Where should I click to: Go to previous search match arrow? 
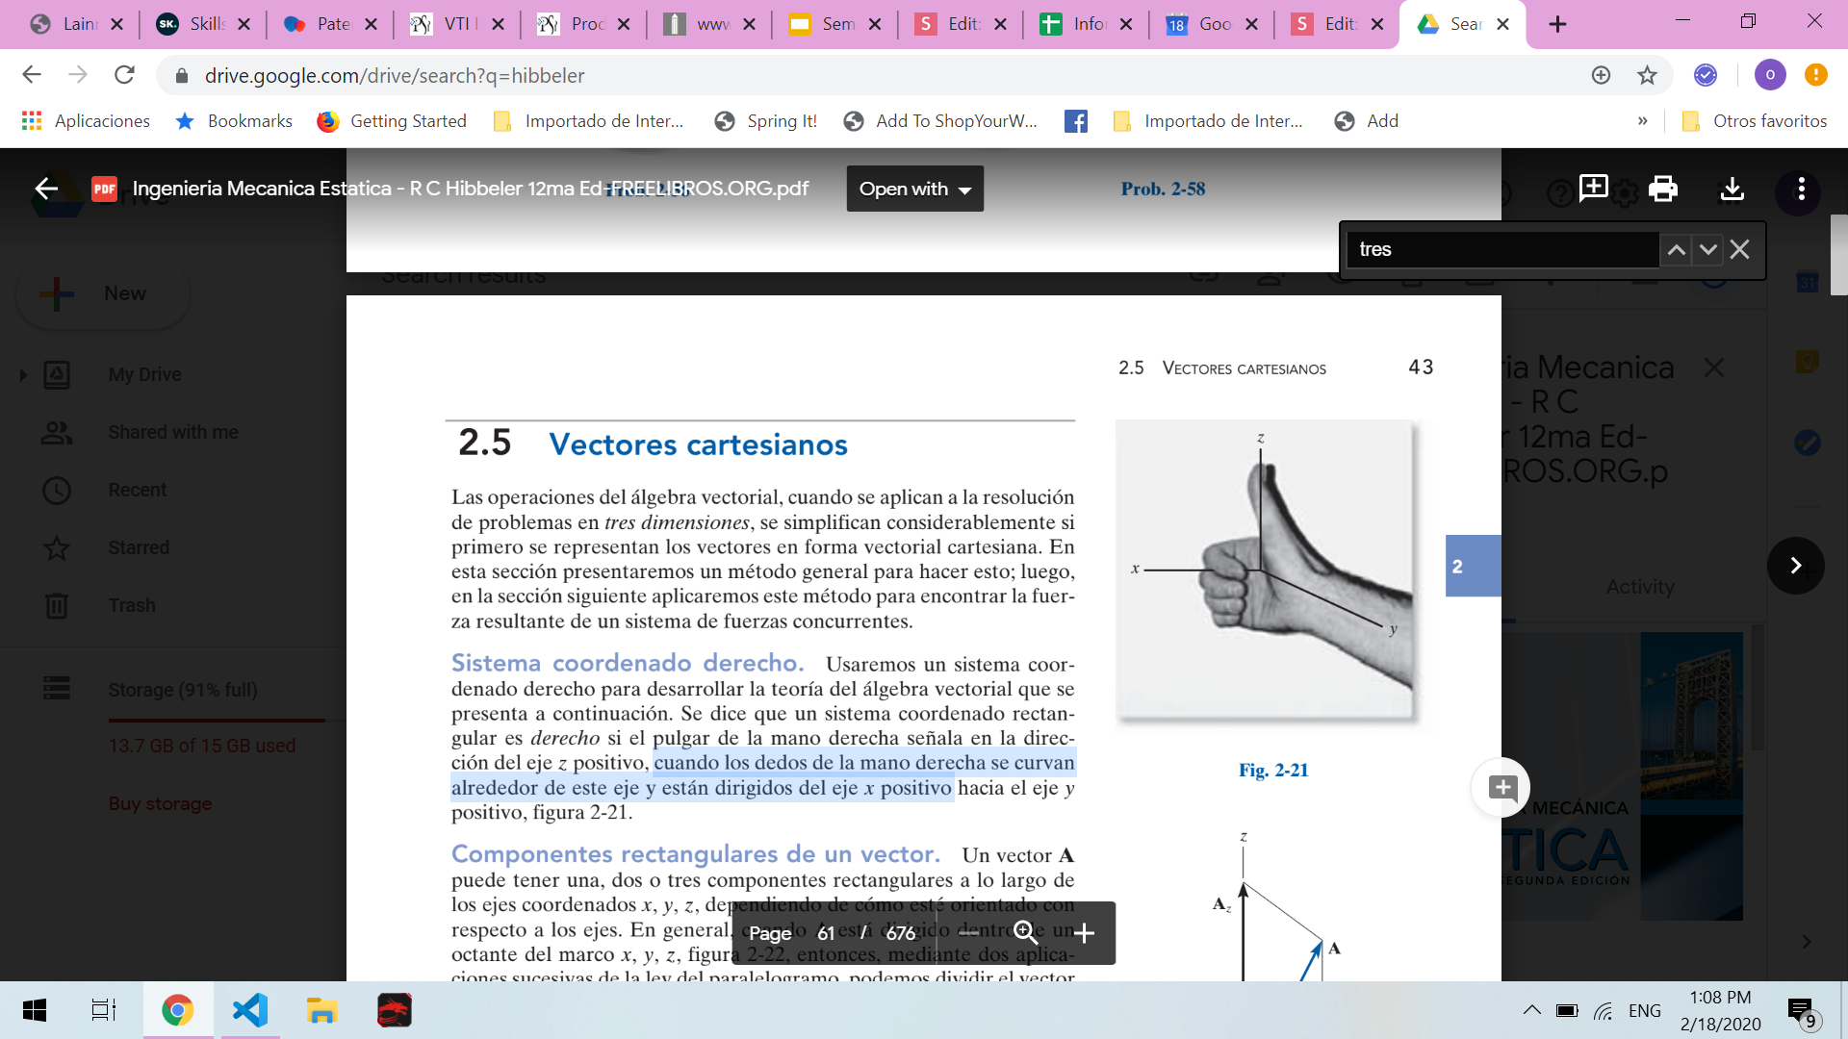[x=1676, y=250]
